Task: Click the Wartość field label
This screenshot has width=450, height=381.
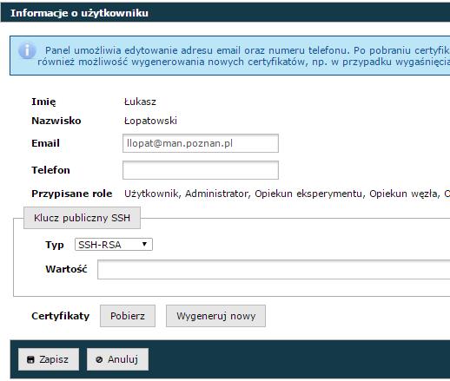Action: pyautogui.click(x=66, y=269)
